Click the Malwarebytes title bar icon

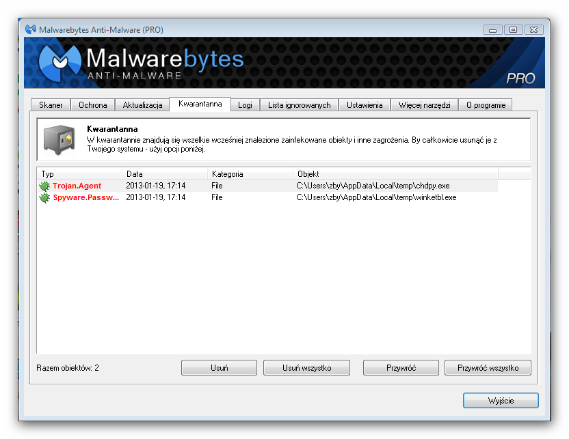[x=31, y=29]
